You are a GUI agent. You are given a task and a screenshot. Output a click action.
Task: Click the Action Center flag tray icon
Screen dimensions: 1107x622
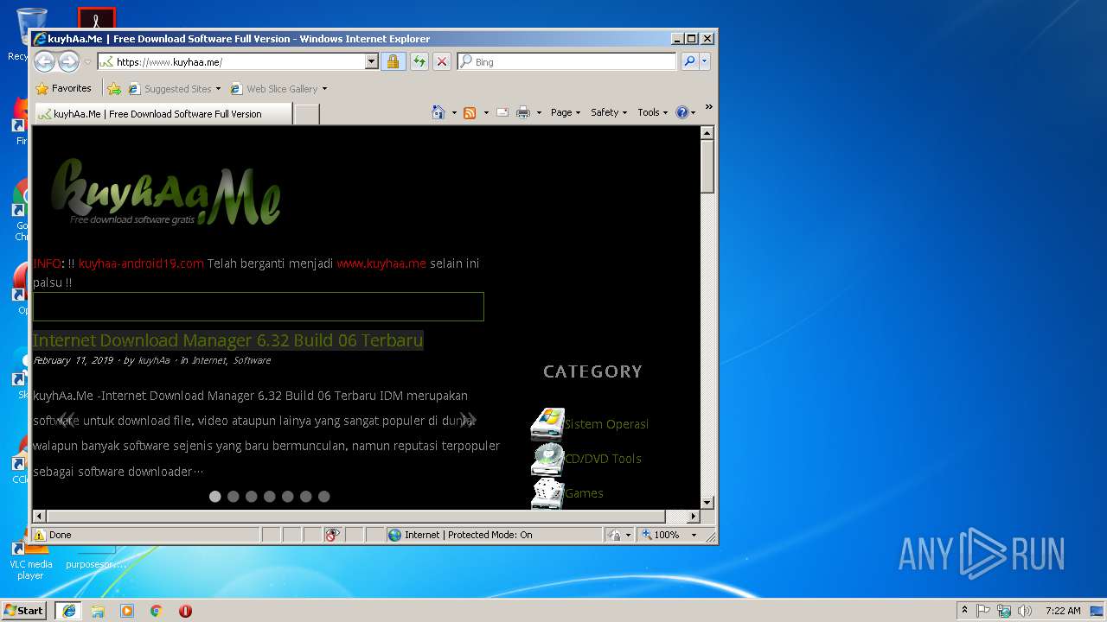[x=983, y=611]
